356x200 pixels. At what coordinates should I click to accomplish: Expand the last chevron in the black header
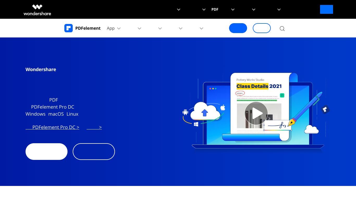pyautogui.click(x=279, y=10)
